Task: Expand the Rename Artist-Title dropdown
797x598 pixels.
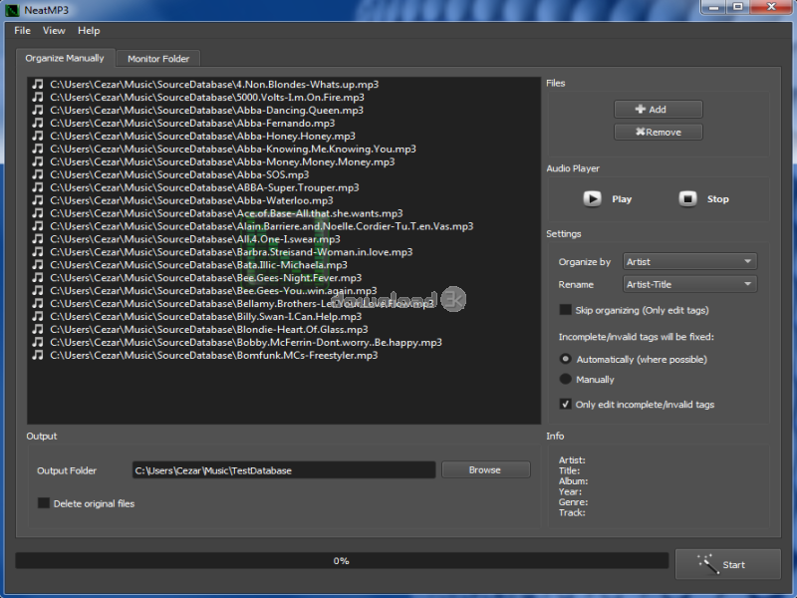Action: point(689,285)
